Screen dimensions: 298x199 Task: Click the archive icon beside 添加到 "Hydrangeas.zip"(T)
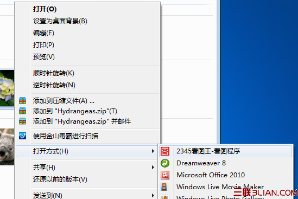click(x=22, y=111)
